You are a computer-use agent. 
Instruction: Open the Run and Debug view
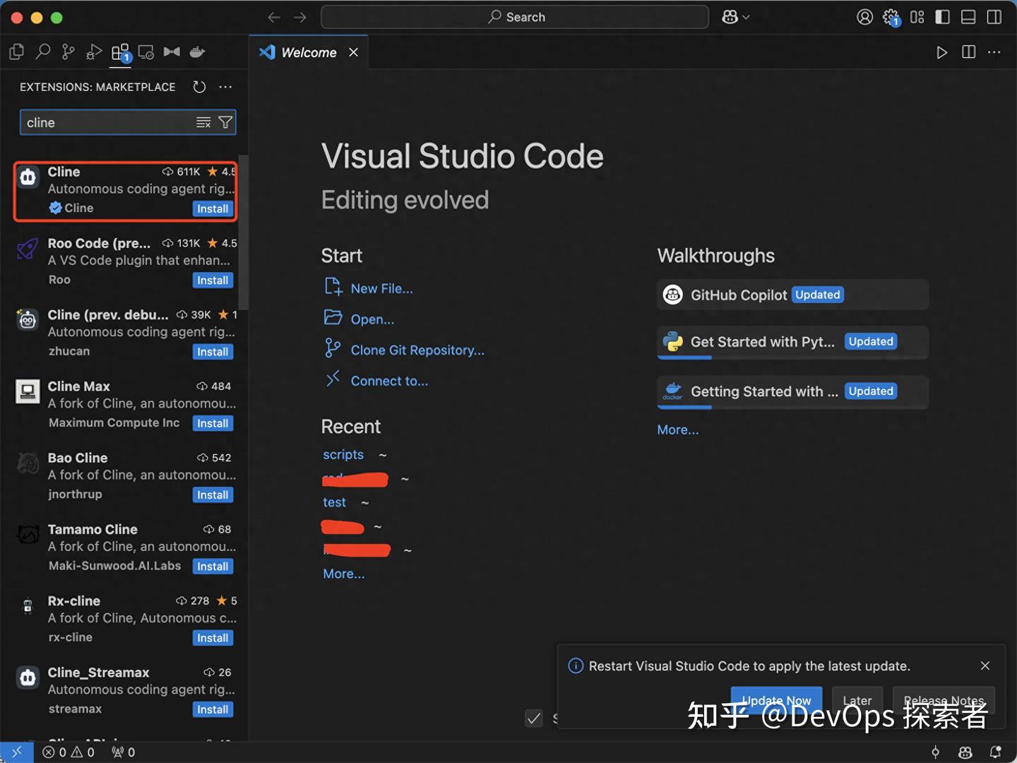pyautogui.click(x=94, y=52)
